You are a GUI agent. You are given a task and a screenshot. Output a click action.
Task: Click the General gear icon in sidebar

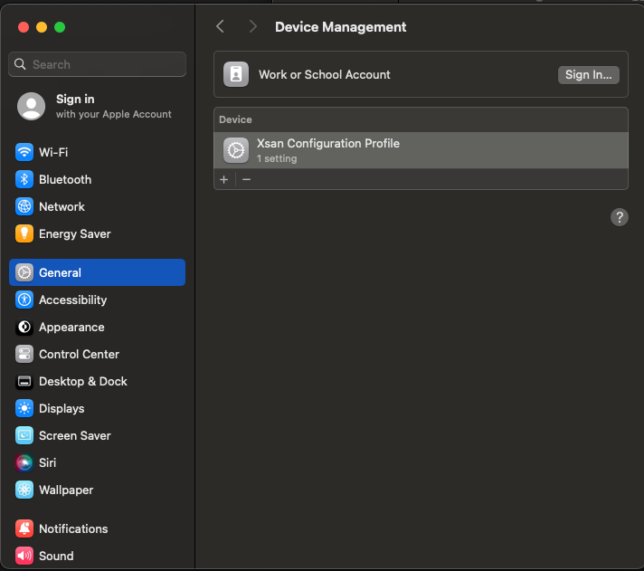[24, 272]
